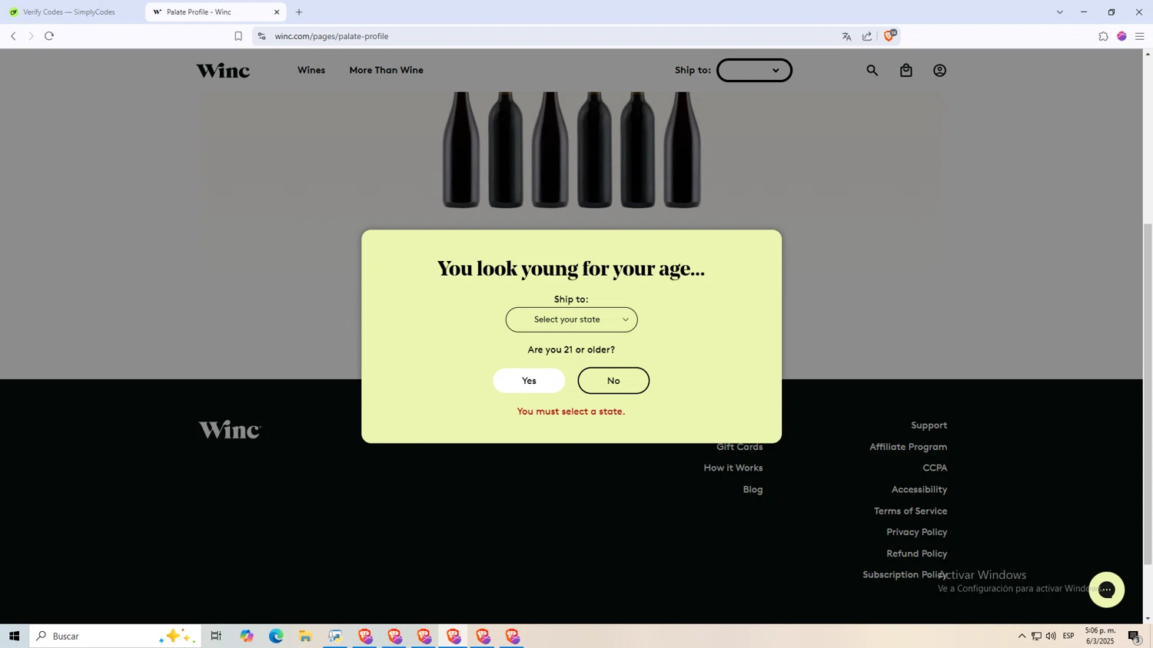Image resolution: width=1153 pixels, height=648 pixels.
Task: Open the Copilot icon on taskbar
Action: 246,636
